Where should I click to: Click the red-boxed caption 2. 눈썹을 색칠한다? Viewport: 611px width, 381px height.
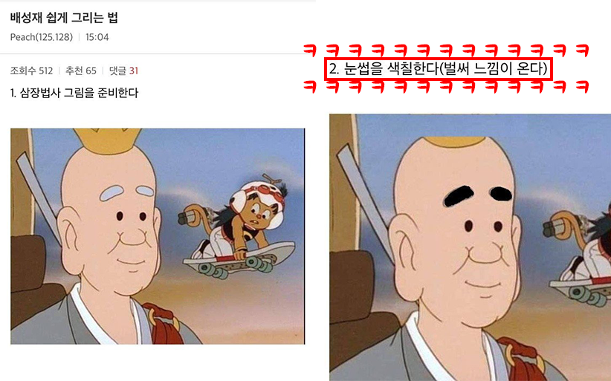click(438, 69)
